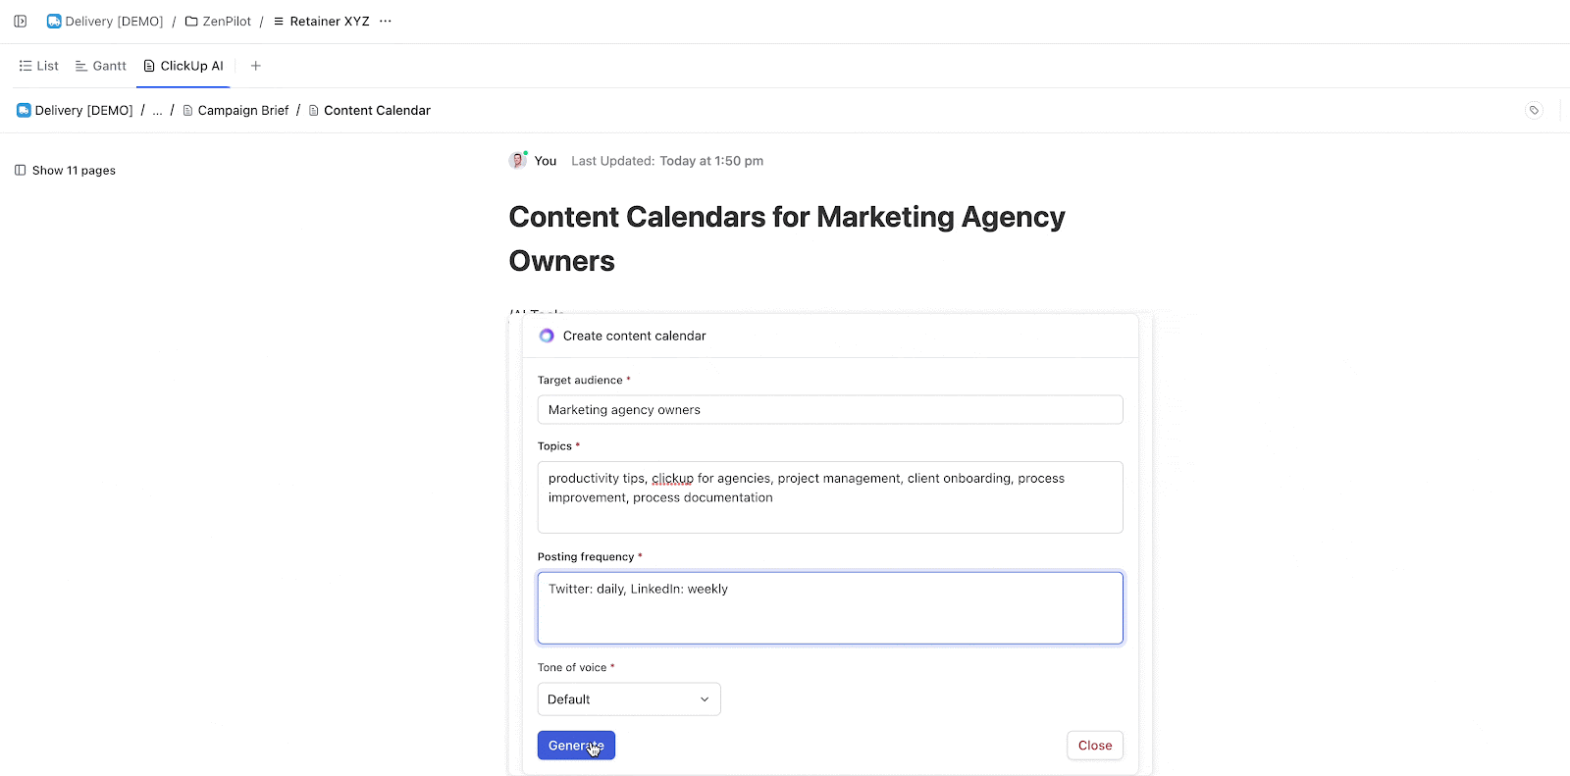
Task: Switch to the Gantt view tab
Action: (x=100, y=66)
